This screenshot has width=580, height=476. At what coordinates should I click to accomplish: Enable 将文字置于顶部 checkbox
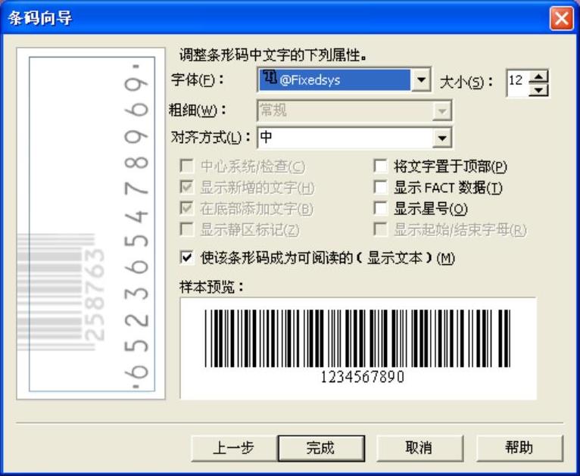(381, 166)
